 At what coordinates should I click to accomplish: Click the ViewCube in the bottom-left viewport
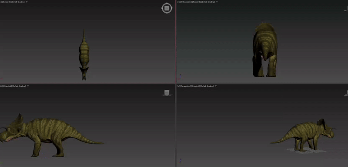[x=167, y=93]
